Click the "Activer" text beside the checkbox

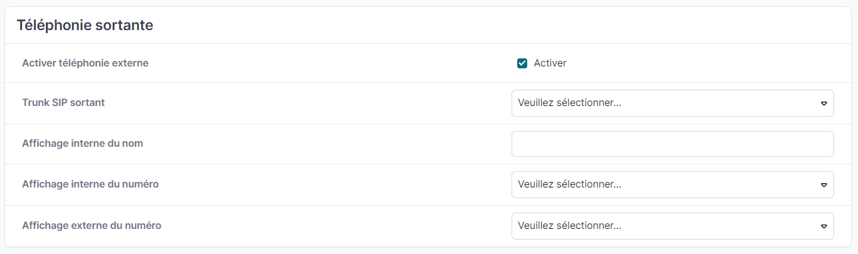tap(550, 63)
